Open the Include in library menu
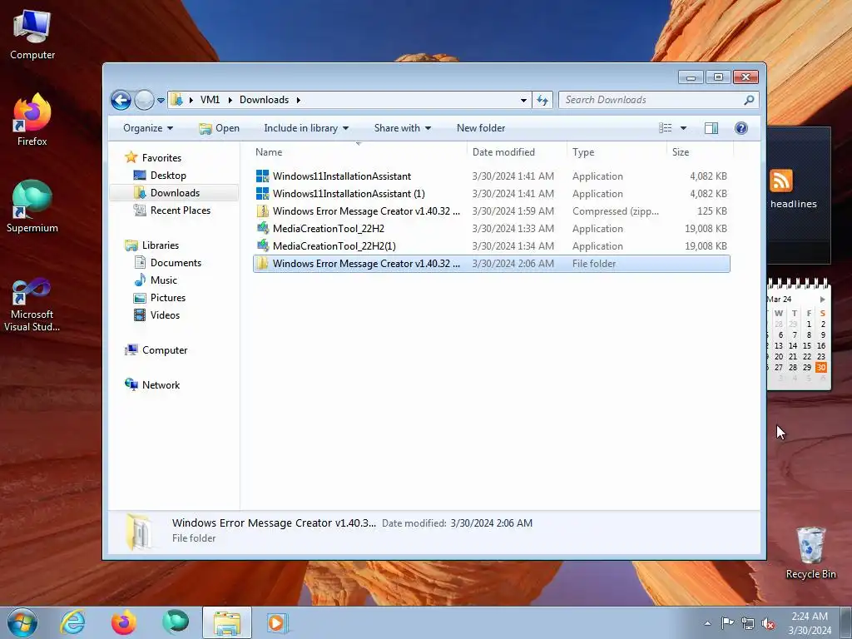This screenshot has height=639, width=852. tap(306, 128)
